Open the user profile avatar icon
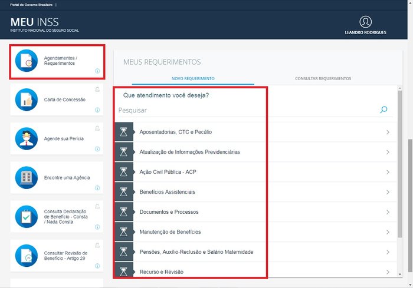Image resolution: width=413 pixels, height=288 pixels. (366, 22)
